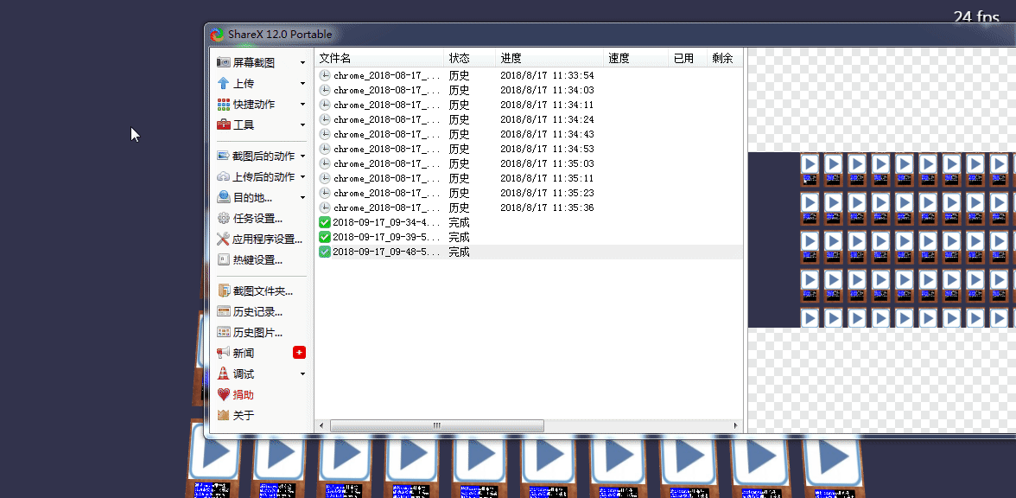1016x498 pixels.
Task: Expand the 调试 dropdown arrow
Action: (x=302, y=374)
